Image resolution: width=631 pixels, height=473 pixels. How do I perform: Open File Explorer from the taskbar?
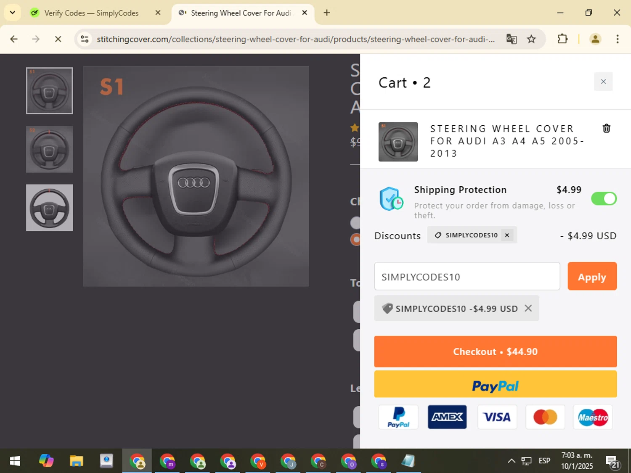77,461
